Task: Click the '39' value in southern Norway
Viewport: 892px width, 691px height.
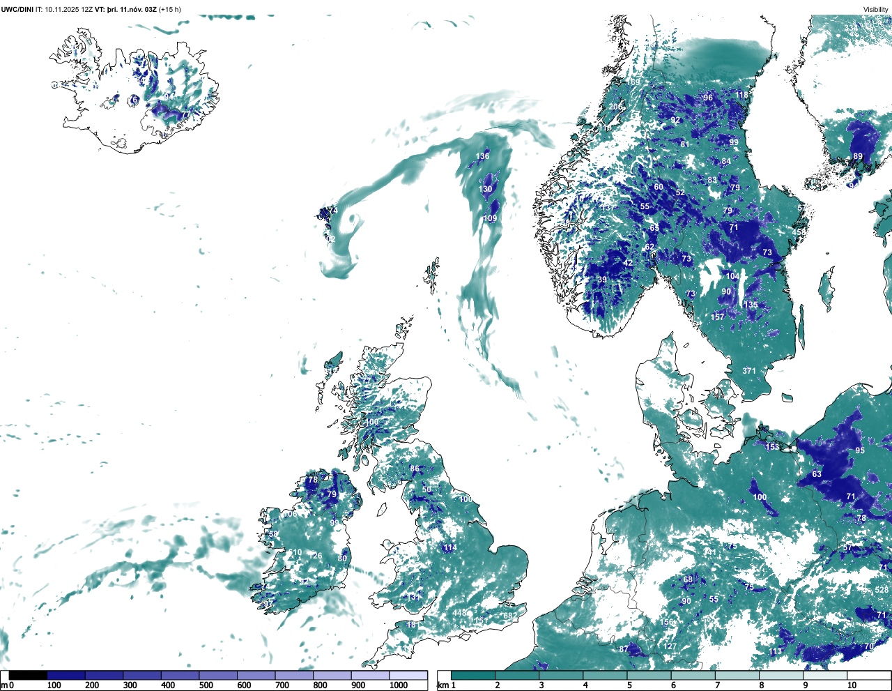Action: pos(602,280)
